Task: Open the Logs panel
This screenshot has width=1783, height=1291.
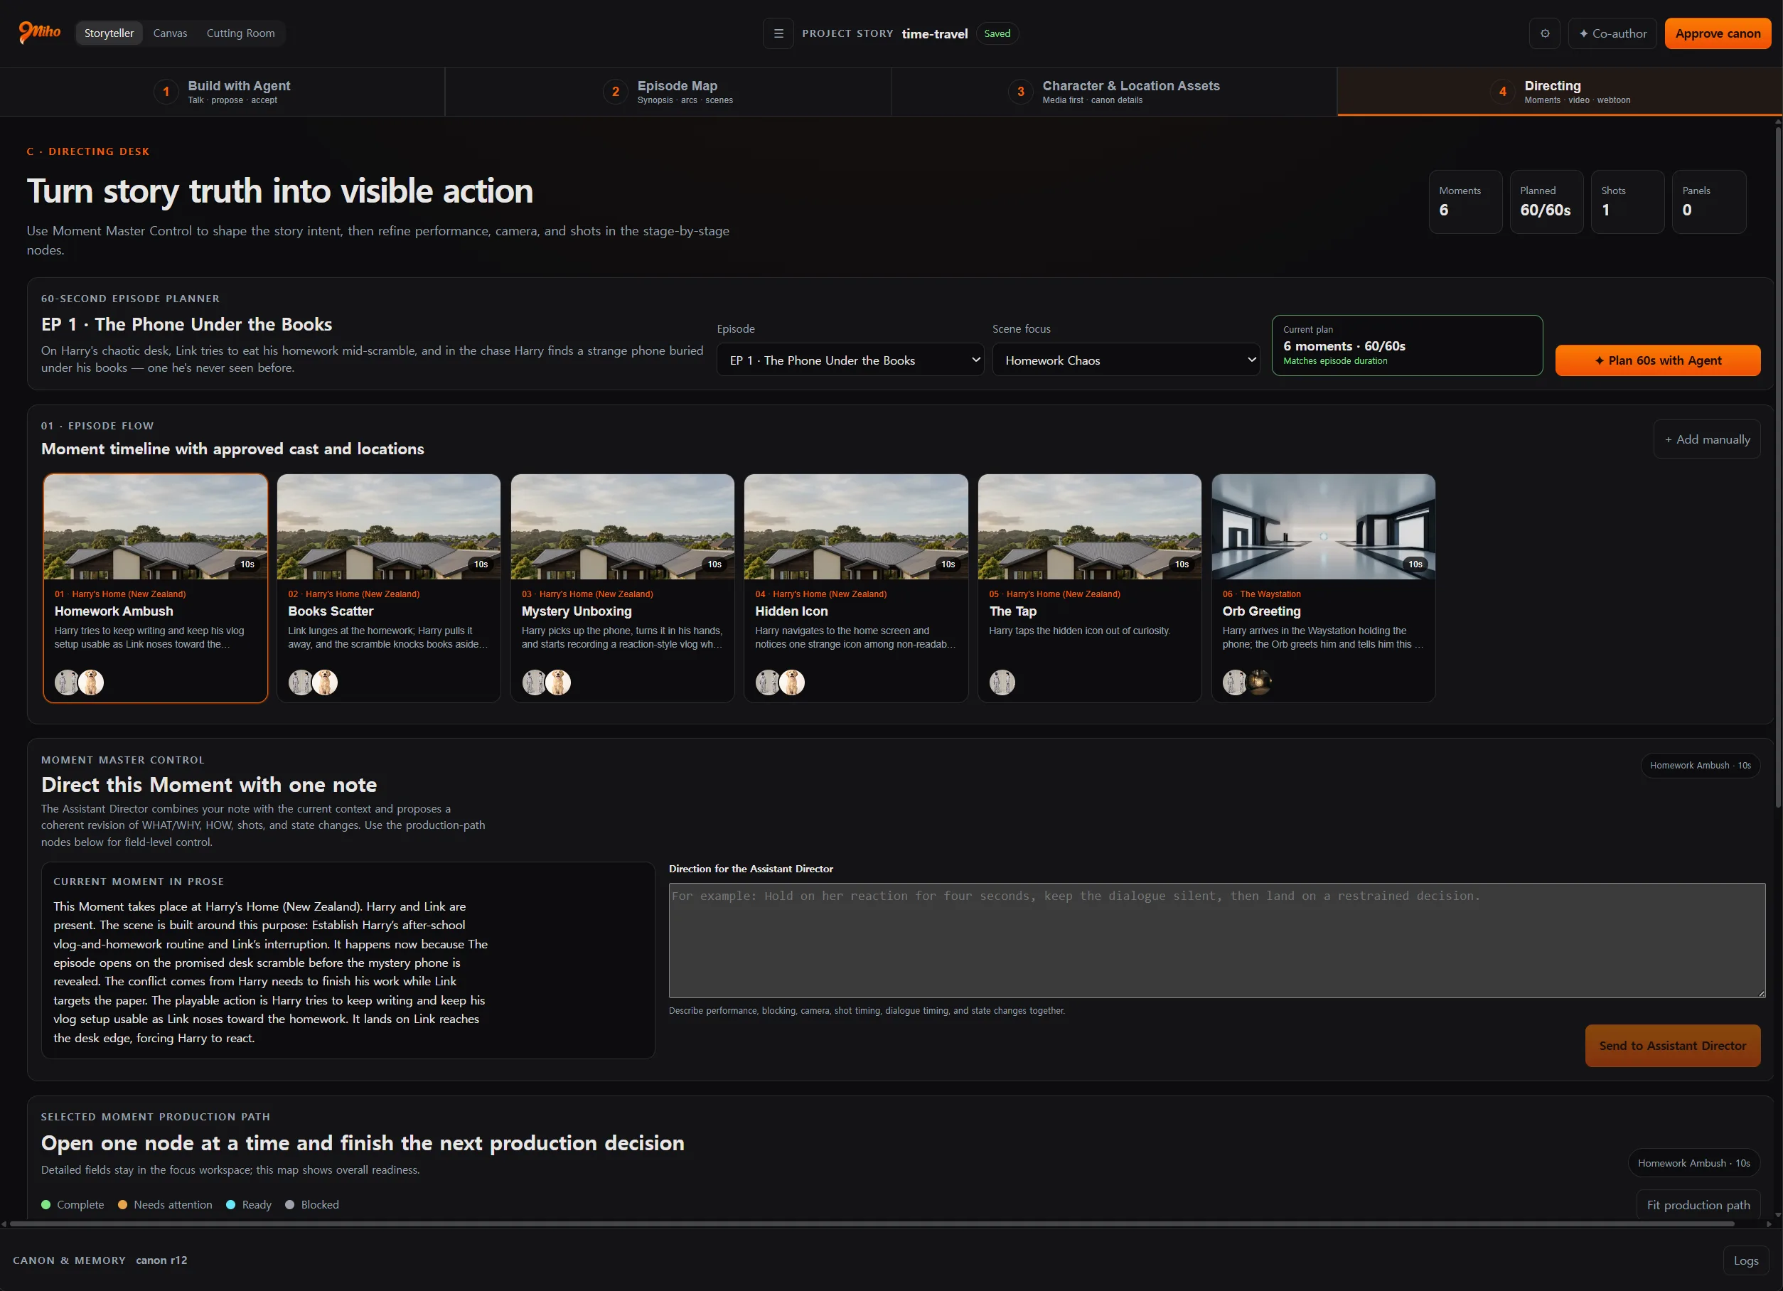Action: (1745, 1260)
